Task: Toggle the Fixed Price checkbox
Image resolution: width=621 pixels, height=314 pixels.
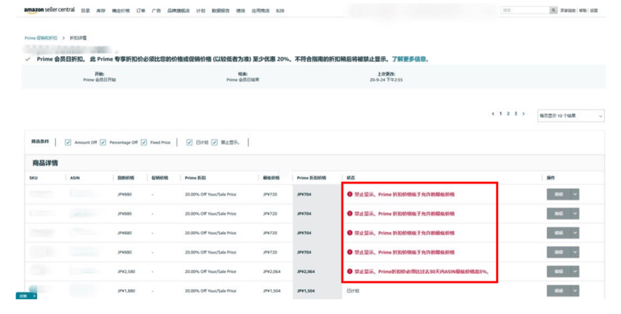Action: 144,143
